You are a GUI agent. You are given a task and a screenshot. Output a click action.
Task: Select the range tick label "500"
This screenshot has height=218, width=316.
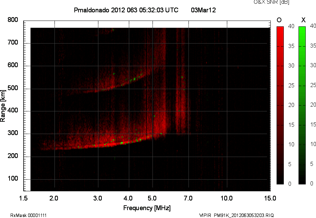(13, 88)
